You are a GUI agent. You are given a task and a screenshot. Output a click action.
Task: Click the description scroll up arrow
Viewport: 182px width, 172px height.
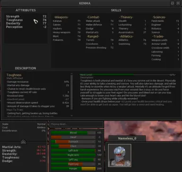click(71, 74)
